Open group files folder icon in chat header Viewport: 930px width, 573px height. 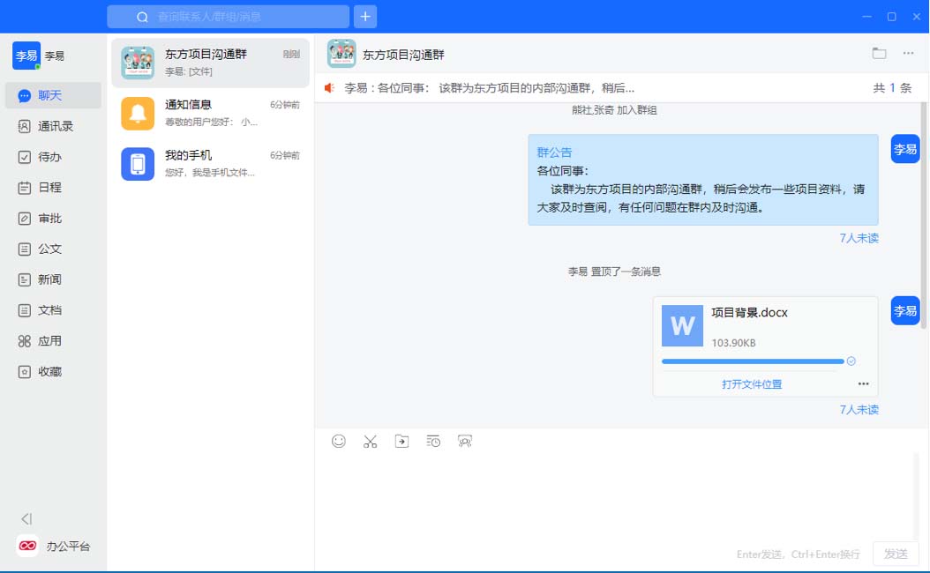click(879, 53)
